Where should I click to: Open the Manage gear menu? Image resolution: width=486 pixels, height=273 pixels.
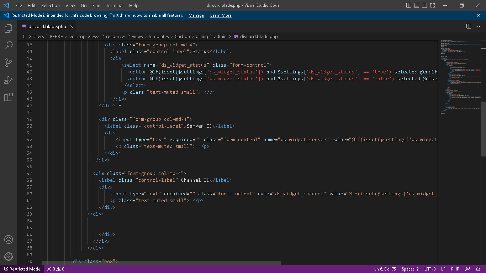point(9,256)
